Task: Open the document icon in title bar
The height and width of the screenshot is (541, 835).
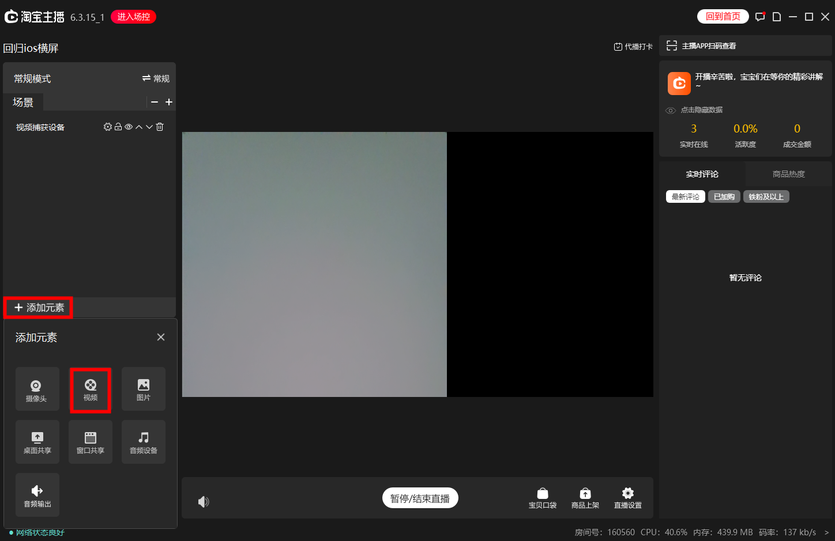Action: pos(777,17)
